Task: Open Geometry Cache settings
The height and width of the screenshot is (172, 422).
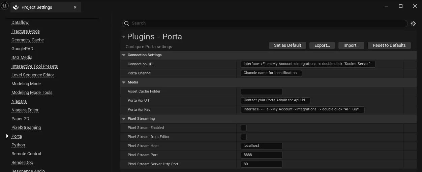Action: 28,40
